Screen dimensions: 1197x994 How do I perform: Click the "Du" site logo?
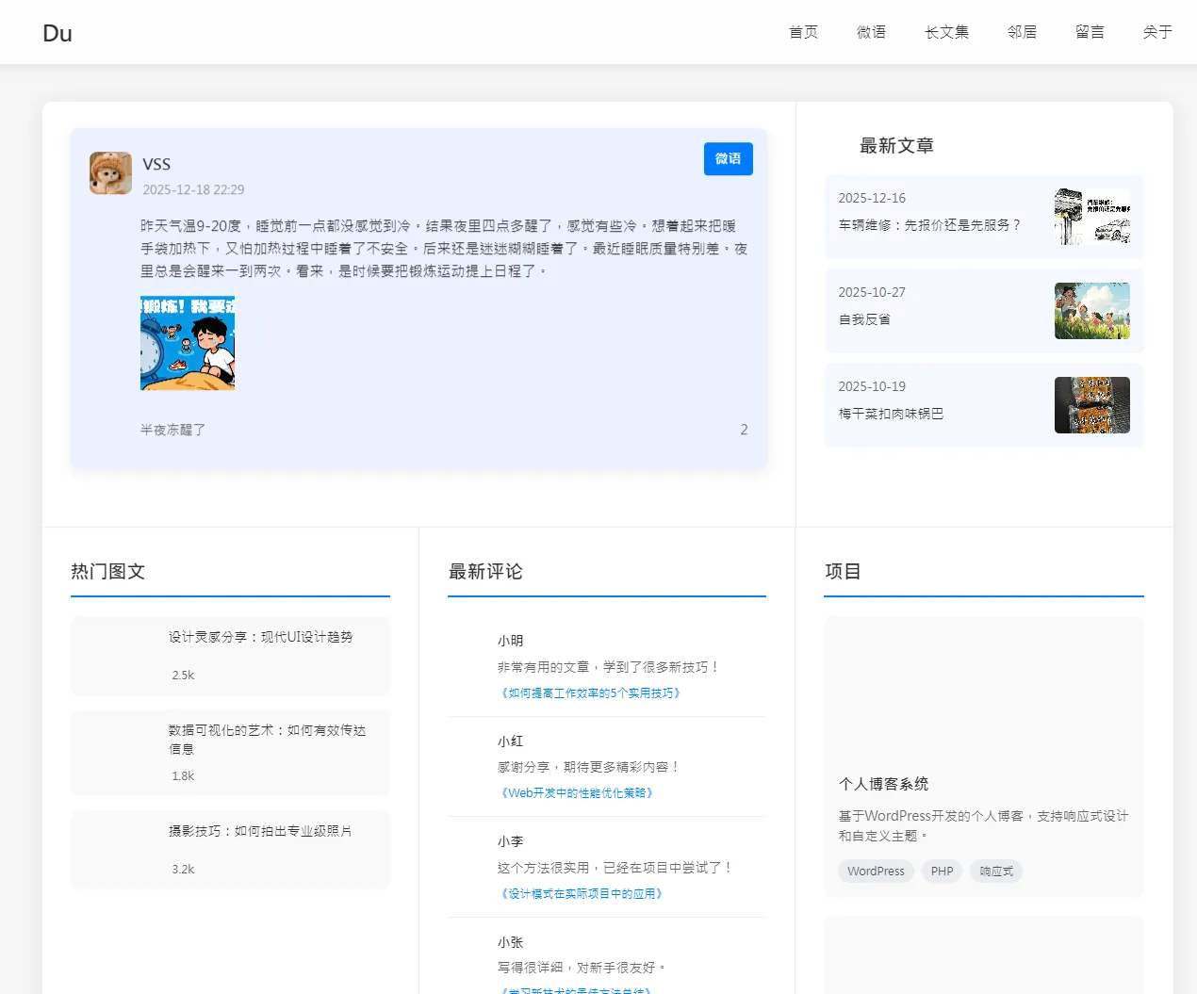click(x=57, y=32)
